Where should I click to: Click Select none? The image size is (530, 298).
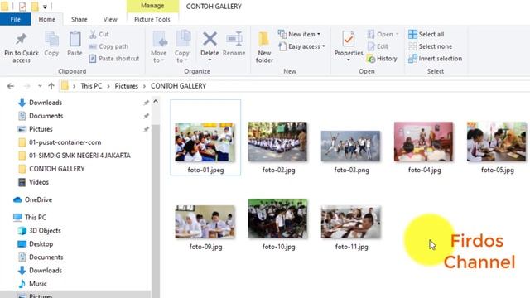[430, 46]
